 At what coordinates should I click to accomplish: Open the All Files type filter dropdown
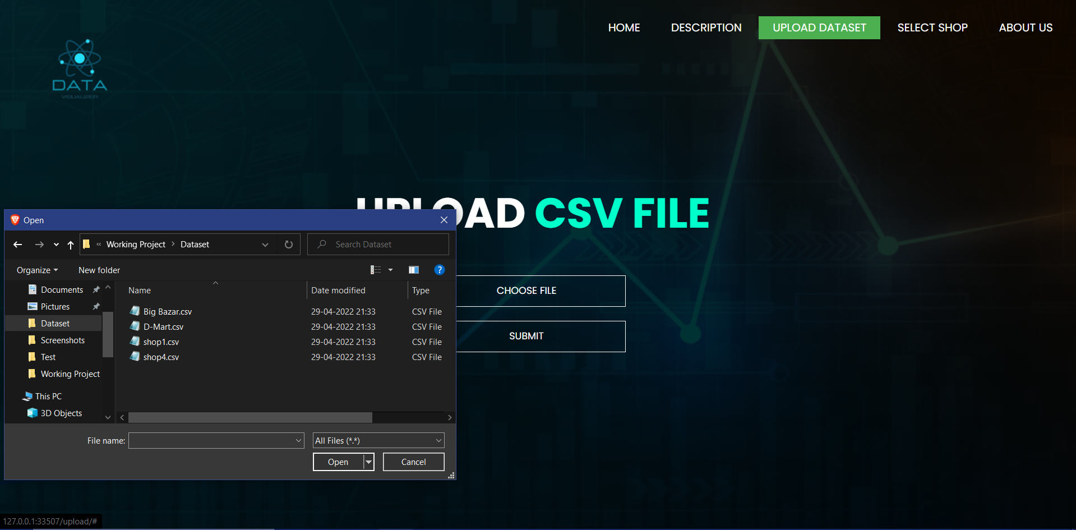click(x=378, y=441)
